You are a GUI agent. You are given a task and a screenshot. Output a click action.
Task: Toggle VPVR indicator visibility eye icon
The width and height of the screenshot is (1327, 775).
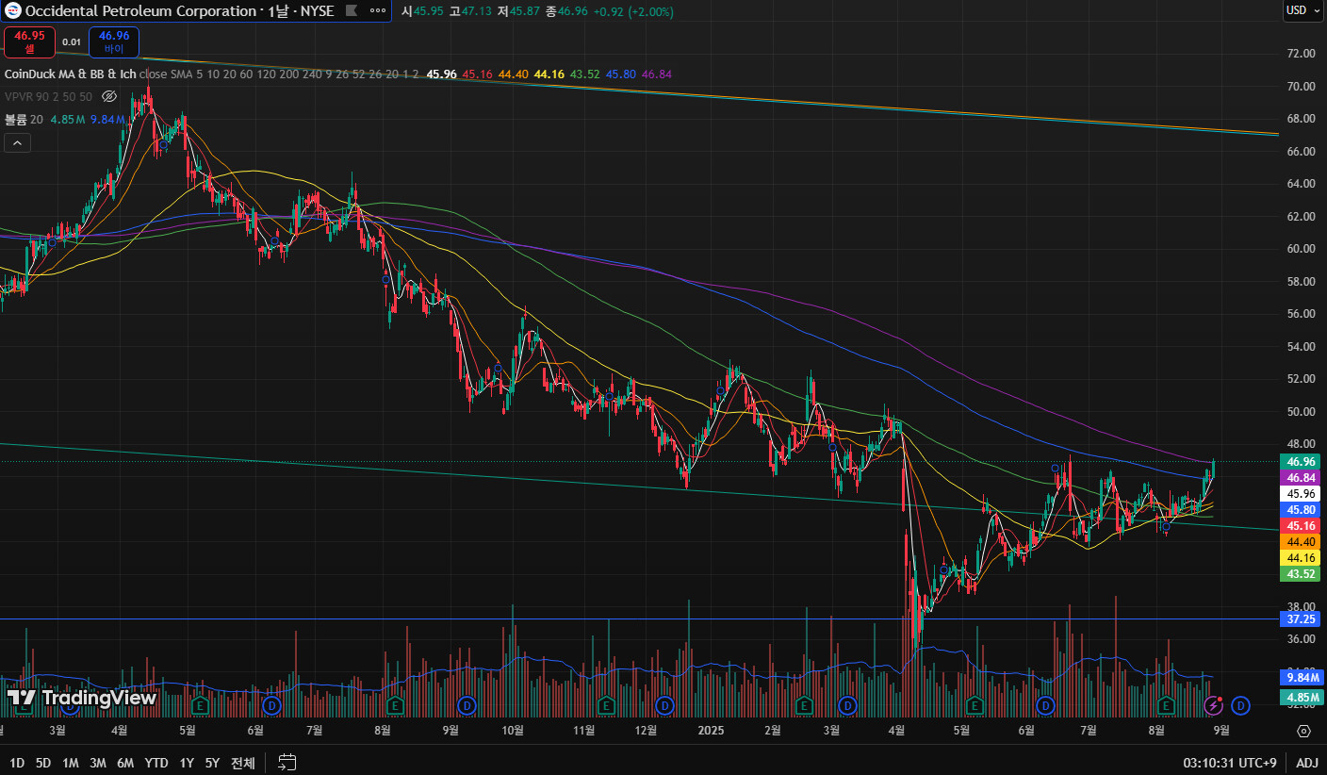pos(109,96)
